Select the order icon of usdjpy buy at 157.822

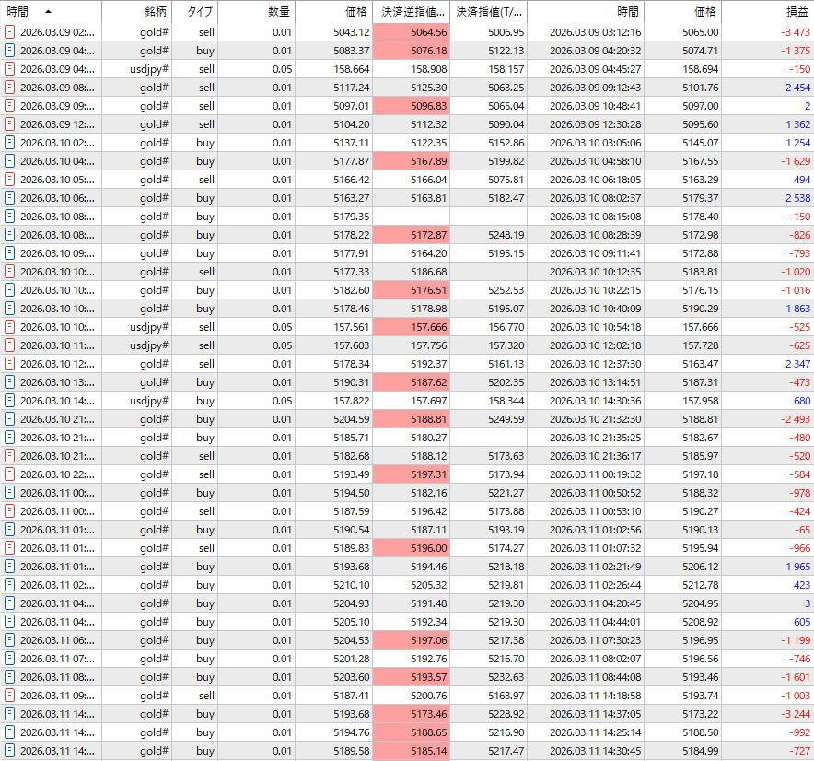point(10,401)
